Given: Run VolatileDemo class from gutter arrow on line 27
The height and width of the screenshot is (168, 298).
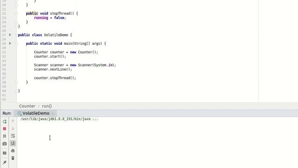Looking at the screenshot, I should (x=10, y=35).
